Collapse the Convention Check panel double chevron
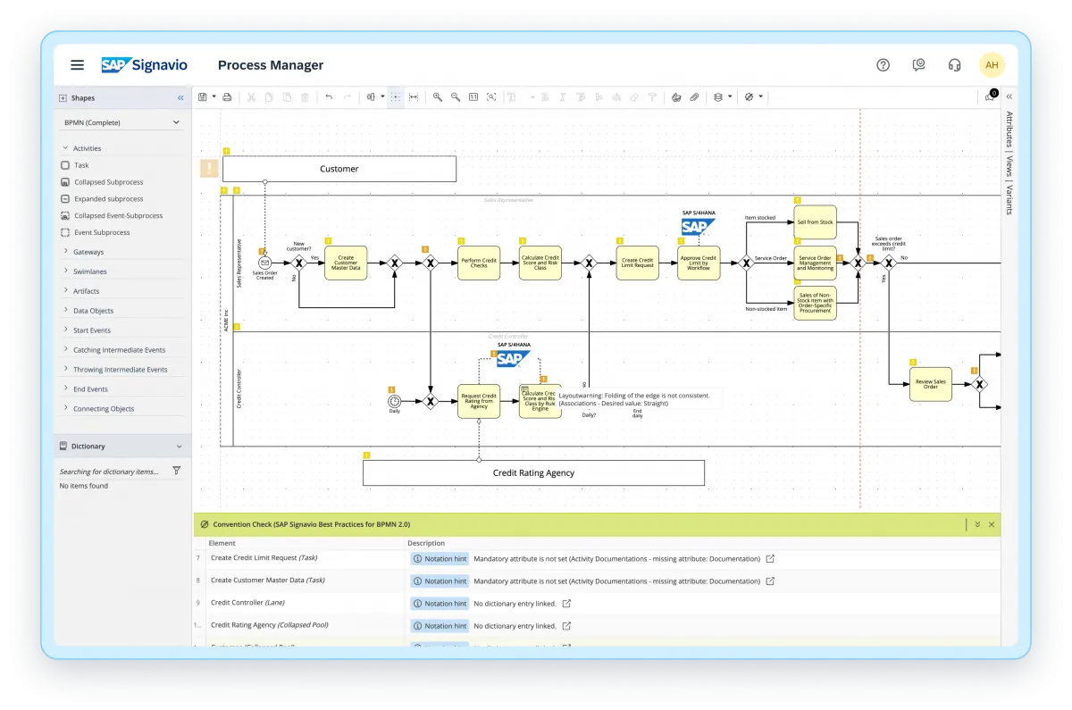 (977, 525)
